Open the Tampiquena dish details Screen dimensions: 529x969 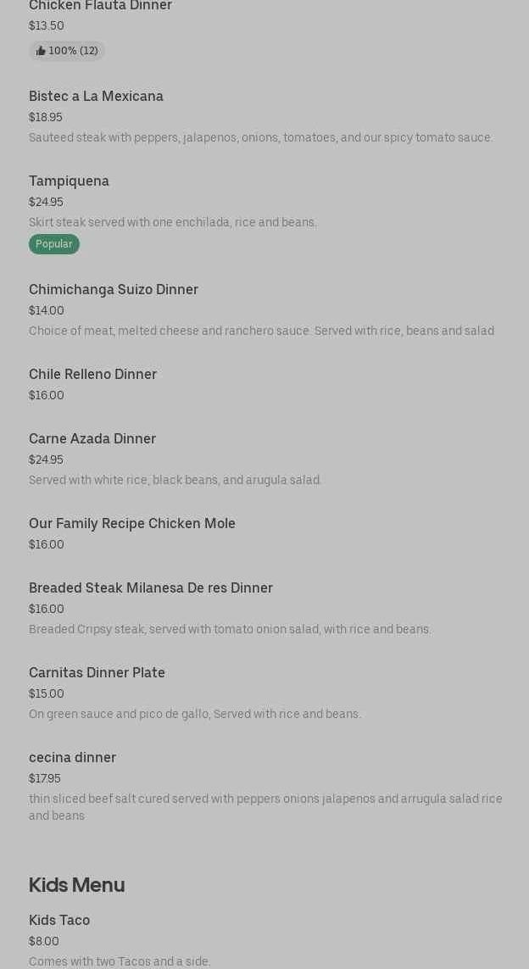[x=69, y=181]
